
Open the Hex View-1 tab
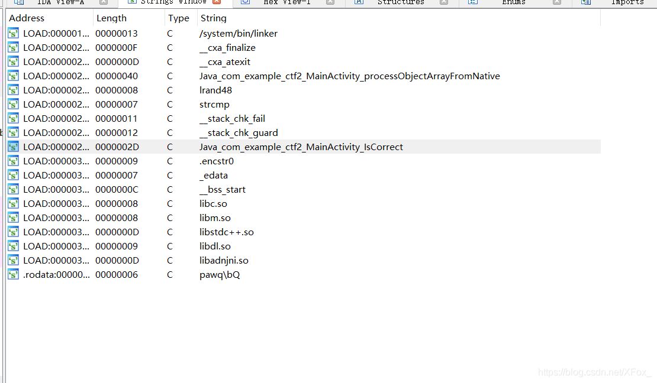pos(287,2)
